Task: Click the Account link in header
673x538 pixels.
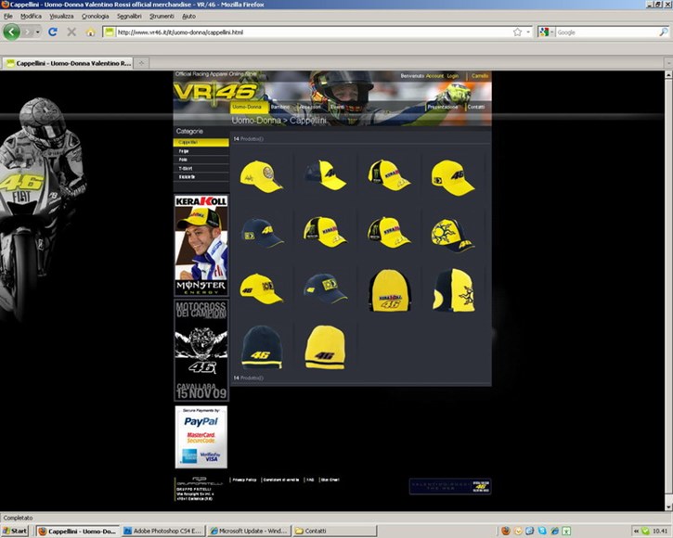Action: point(434,76)
